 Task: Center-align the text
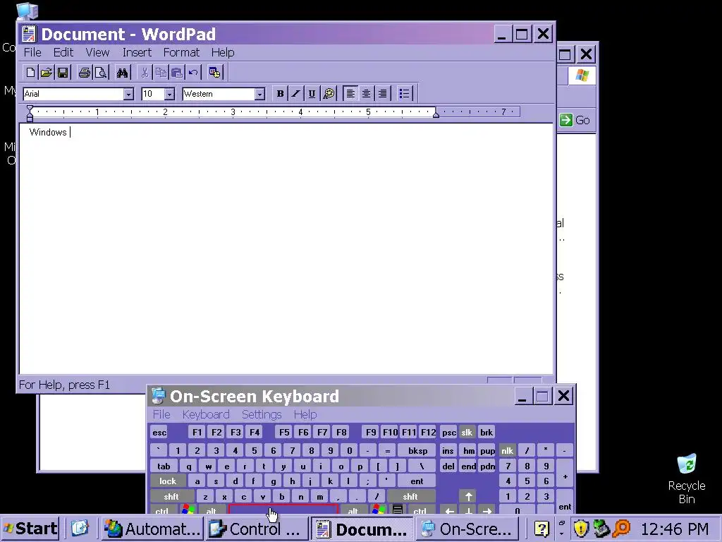click(x=367, y=94)
